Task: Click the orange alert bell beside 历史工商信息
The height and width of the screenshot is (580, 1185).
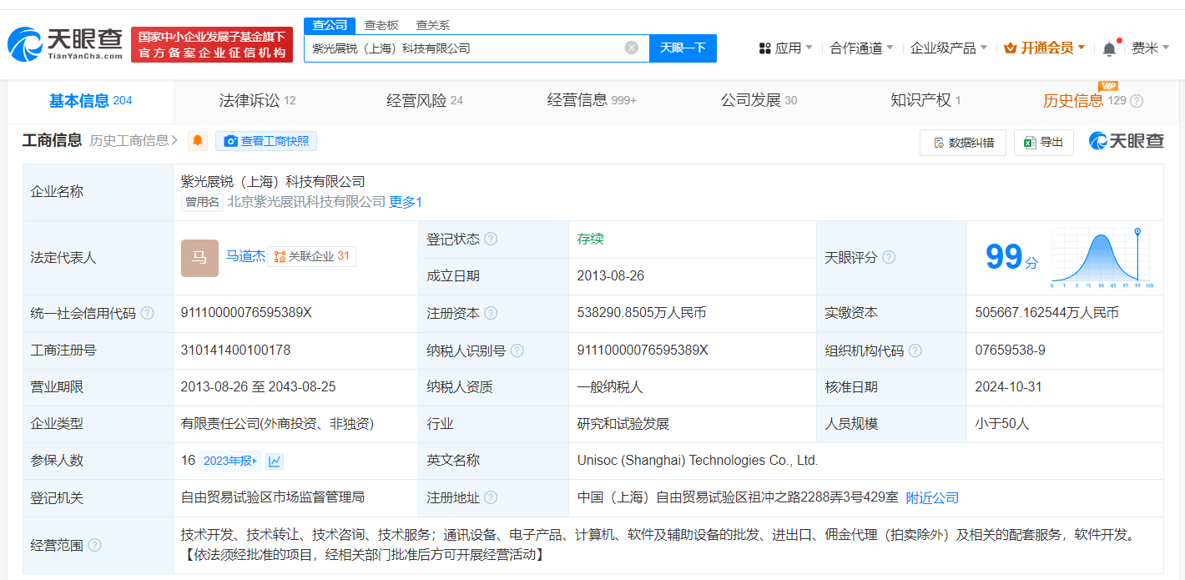Action: 198,141
